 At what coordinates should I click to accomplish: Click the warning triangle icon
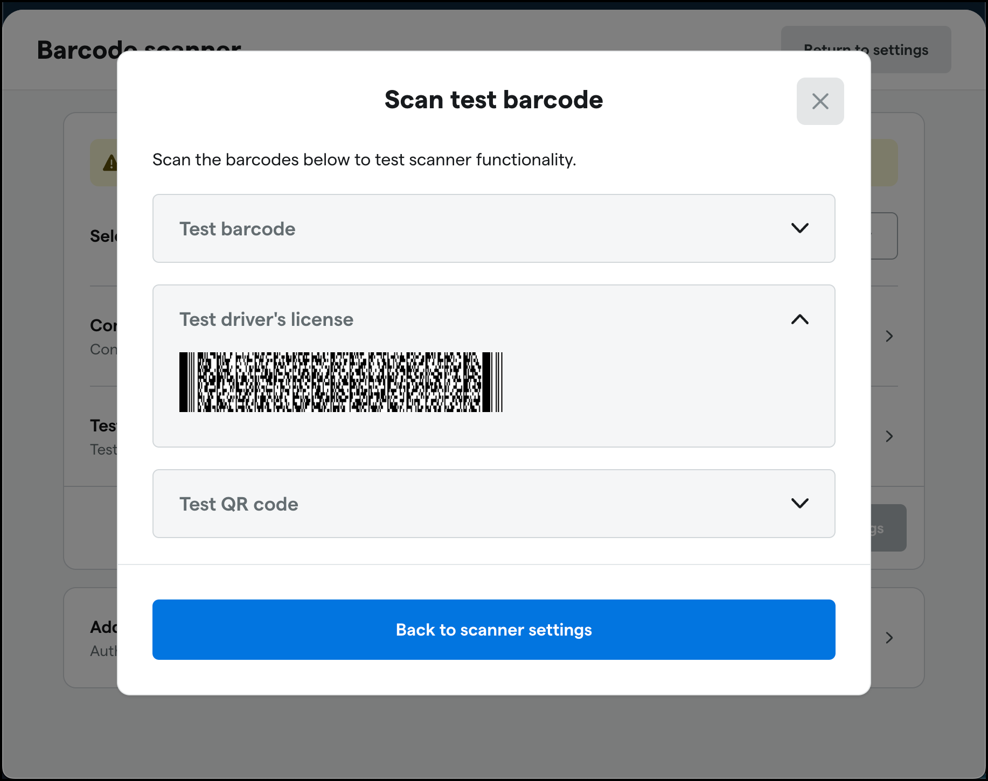click(110, 162)
